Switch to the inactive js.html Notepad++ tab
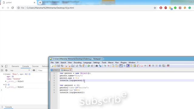Viewport: 194px width, 109px height. point(55,70)
